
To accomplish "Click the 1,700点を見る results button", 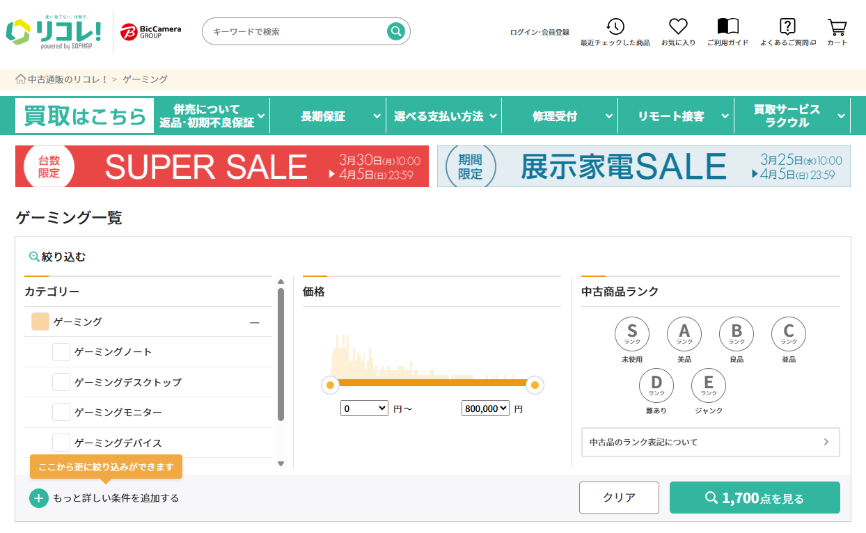I will (x=755, y=498).
